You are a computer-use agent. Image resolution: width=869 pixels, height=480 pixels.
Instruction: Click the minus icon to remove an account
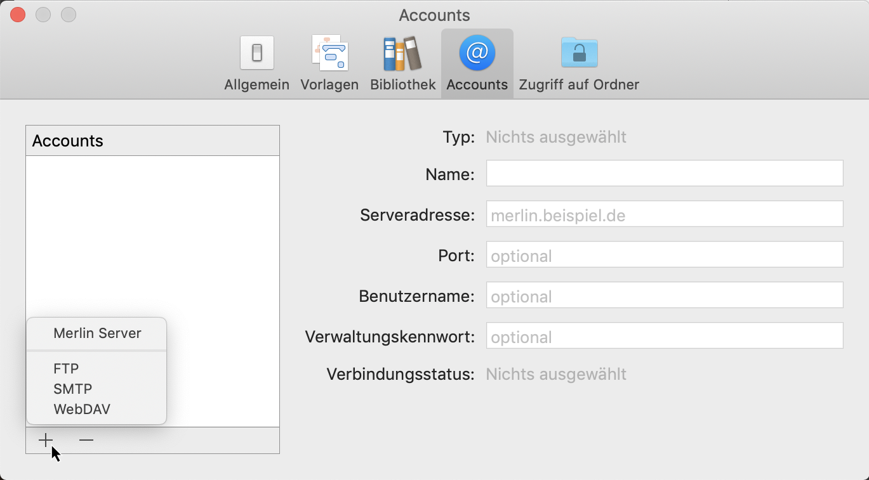pyautogui.click(x=86, y=439)
